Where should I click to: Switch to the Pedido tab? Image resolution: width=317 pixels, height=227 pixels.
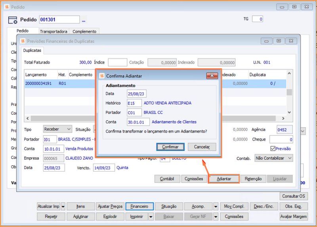pyautogui.click(x=23, y=31)
